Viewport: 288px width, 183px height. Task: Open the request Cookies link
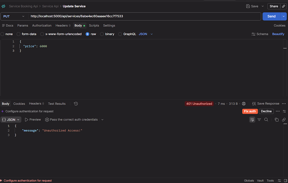point(279,26)
